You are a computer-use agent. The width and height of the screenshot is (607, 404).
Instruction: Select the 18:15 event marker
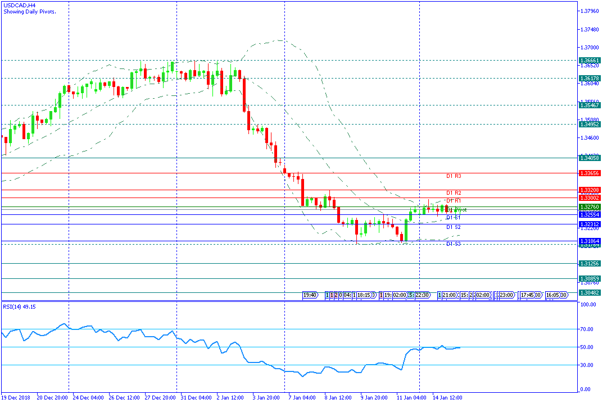(365, 295)
